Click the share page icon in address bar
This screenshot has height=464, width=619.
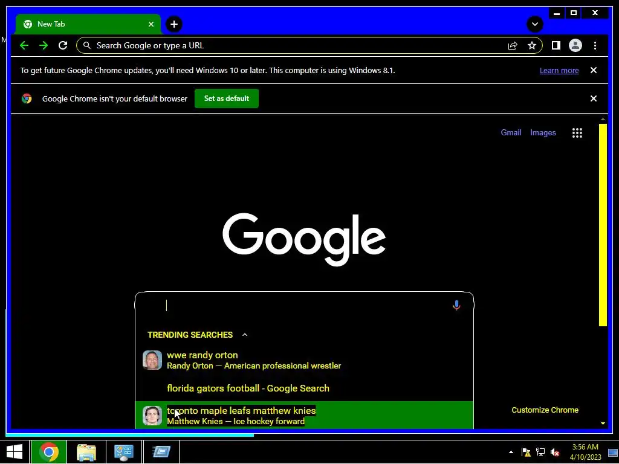(513, 45)
